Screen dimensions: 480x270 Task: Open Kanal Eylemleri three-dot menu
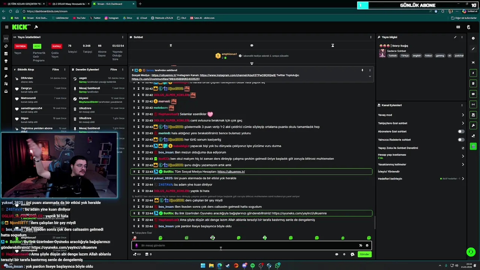pos(462,105)
